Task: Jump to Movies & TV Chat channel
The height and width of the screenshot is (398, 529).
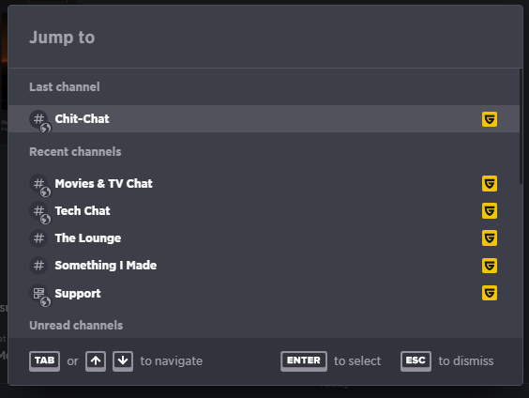Action: (264, 184)
